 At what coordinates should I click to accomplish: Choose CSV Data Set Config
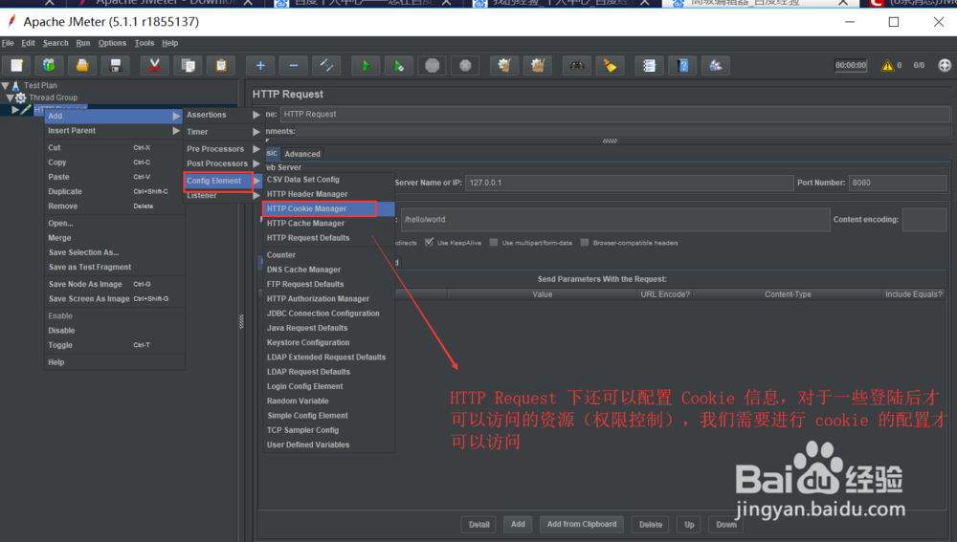pyautogui.click(x=328, y=180)
